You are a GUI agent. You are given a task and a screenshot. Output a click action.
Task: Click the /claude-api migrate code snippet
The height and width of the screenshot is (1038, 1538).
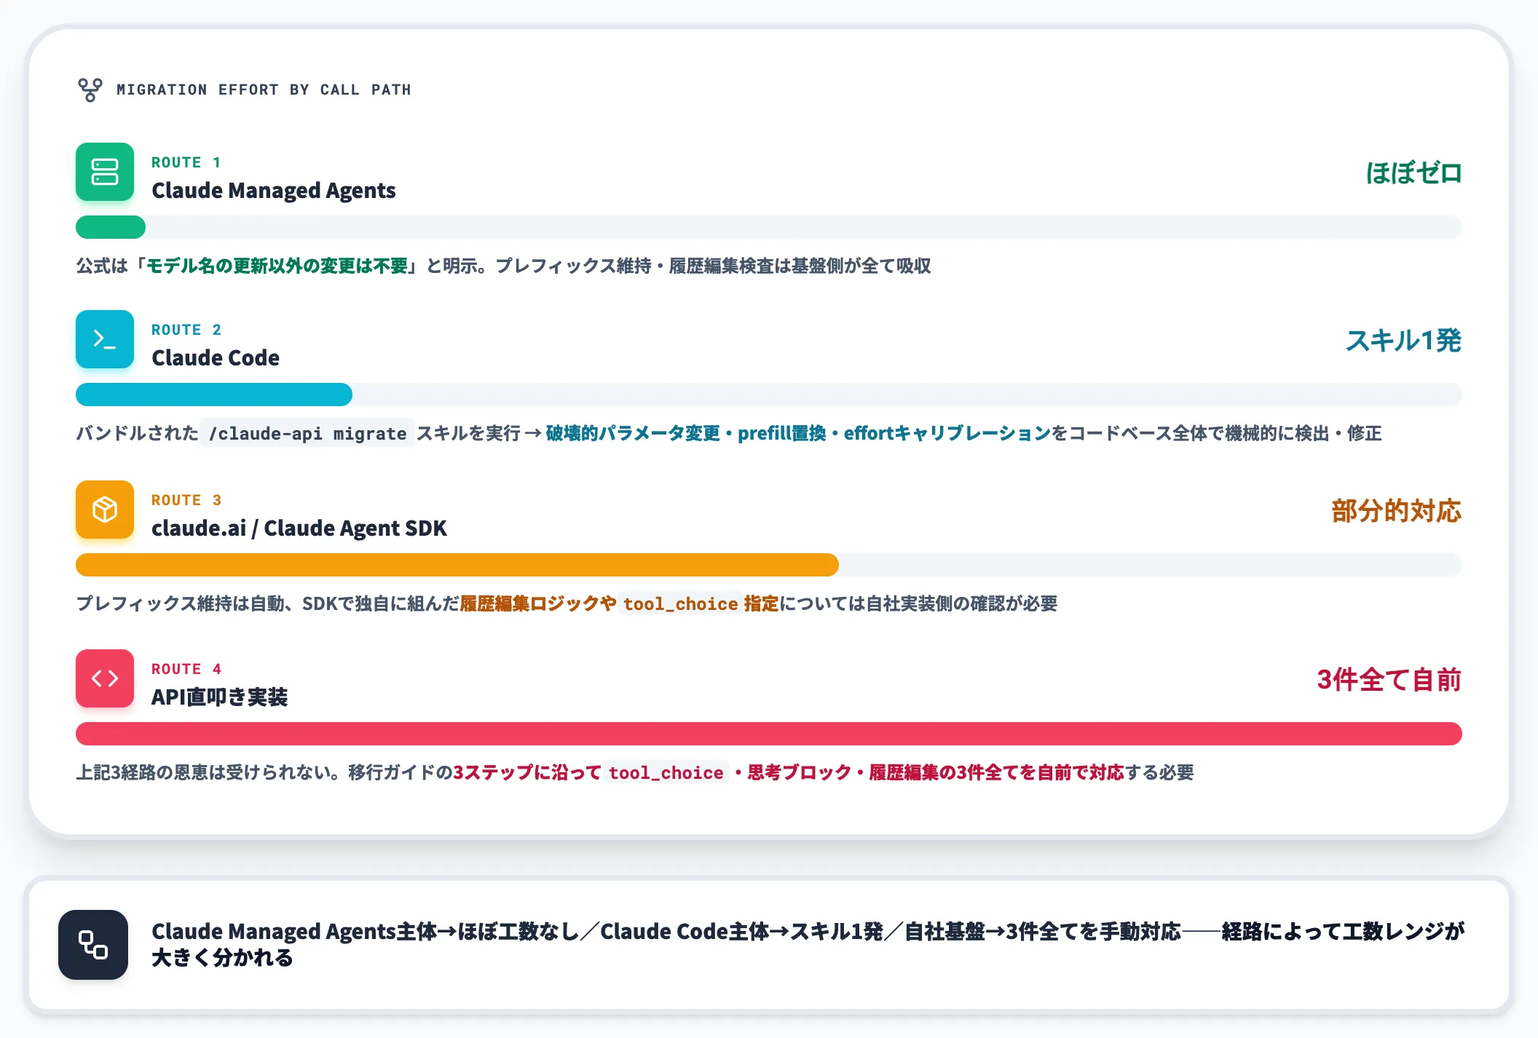[x=307, y=434]
